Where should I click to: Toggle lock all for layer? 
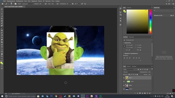137,75
